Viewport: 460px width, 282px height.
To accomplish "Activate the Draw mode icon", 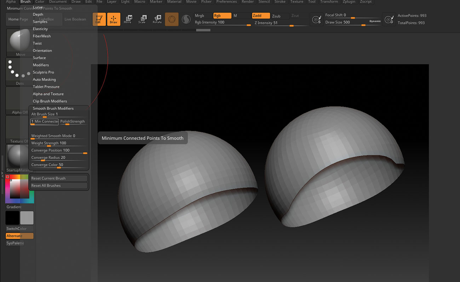I will 114,19.
